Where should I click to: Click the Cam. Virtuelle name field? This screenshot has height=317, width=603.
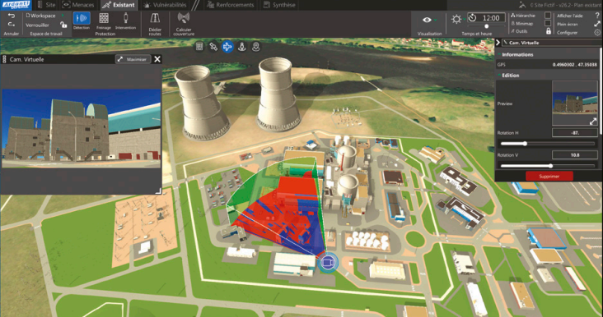click(552, 43)
